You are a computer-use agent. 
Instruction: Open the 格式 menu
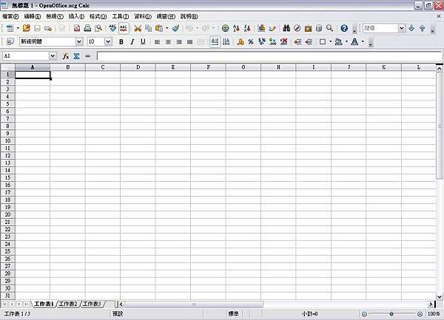pos(98,16)
